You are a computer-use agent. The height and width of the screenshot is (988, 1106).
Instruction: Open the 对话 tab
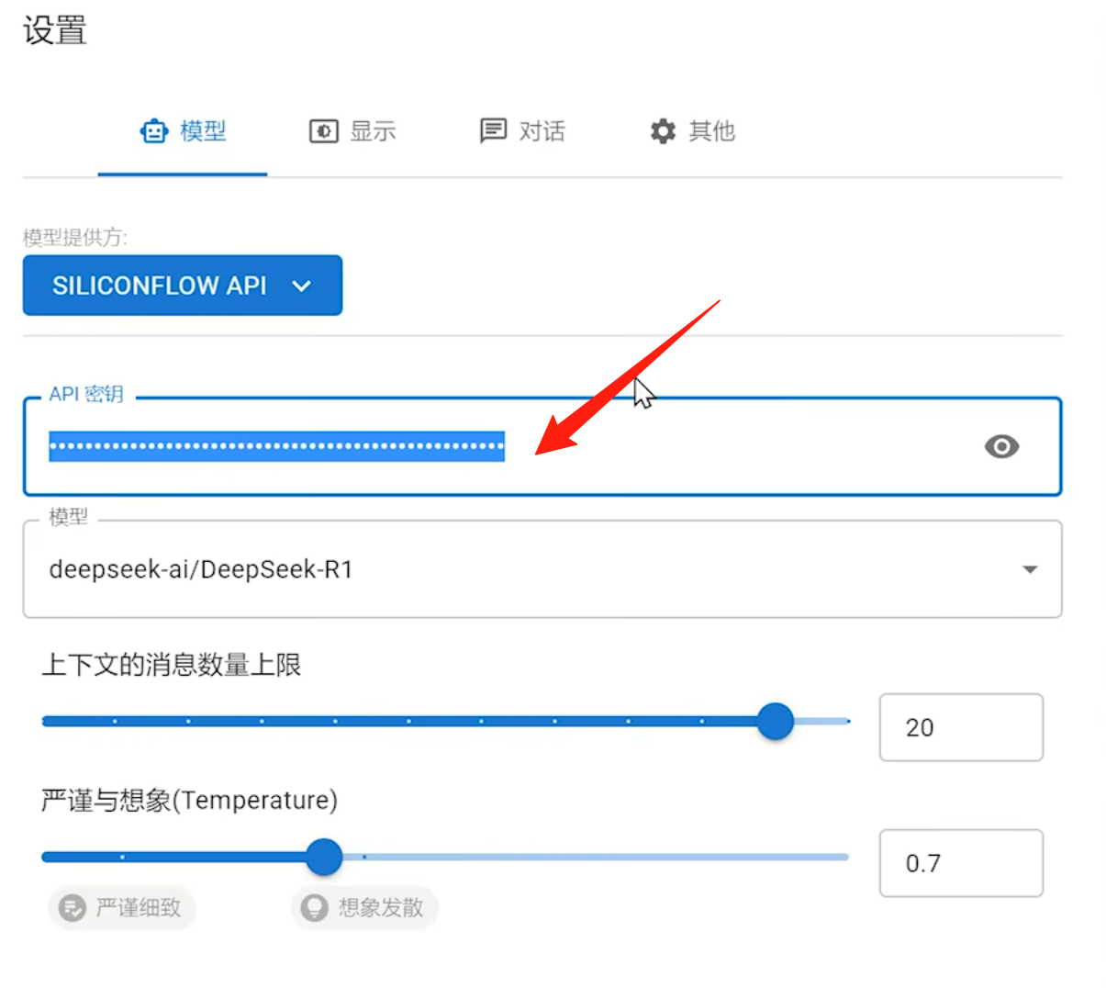(x=522, y=131)
